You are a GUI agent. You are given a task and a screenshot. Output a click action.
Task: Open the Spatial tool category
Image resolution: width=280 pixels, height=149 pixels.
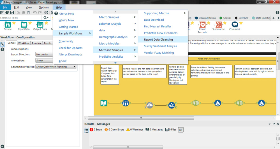coord(225,18)
